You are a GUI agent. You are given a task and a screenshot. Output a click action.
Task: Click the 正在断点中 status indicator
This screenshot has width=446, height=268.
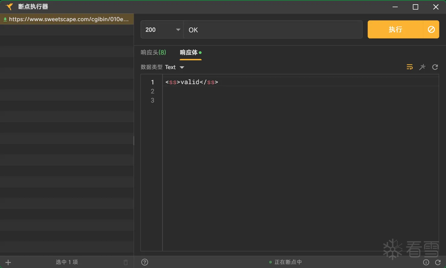point(285,262)
